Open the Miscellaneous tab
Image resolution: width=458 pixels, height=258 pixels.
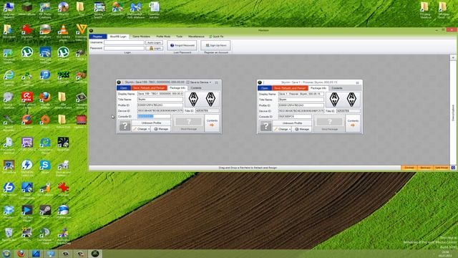196,37
